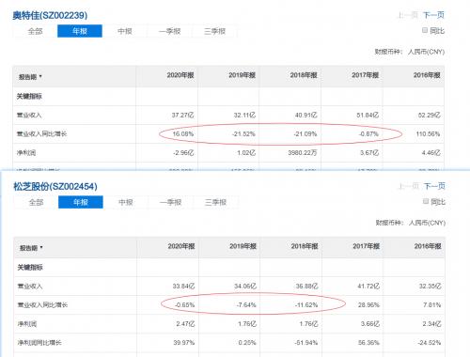Go to 下一页 in 奥特佳 section
This screenshot has width=470, height=357.
coord(433,15)
